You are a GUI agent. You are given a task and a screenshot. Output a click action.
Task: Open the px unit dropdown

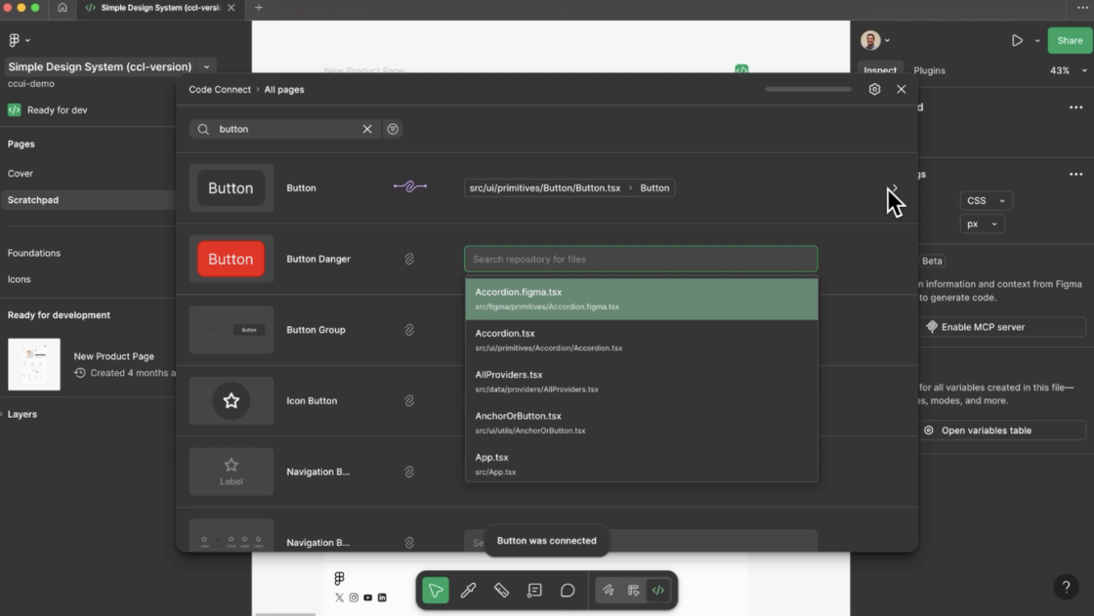[982, 224]
